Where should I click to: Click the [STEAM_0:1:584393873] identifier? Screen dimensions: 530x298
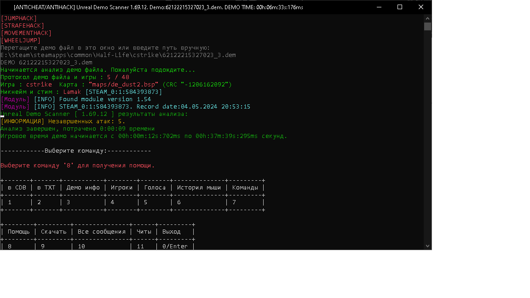(124, 92)
